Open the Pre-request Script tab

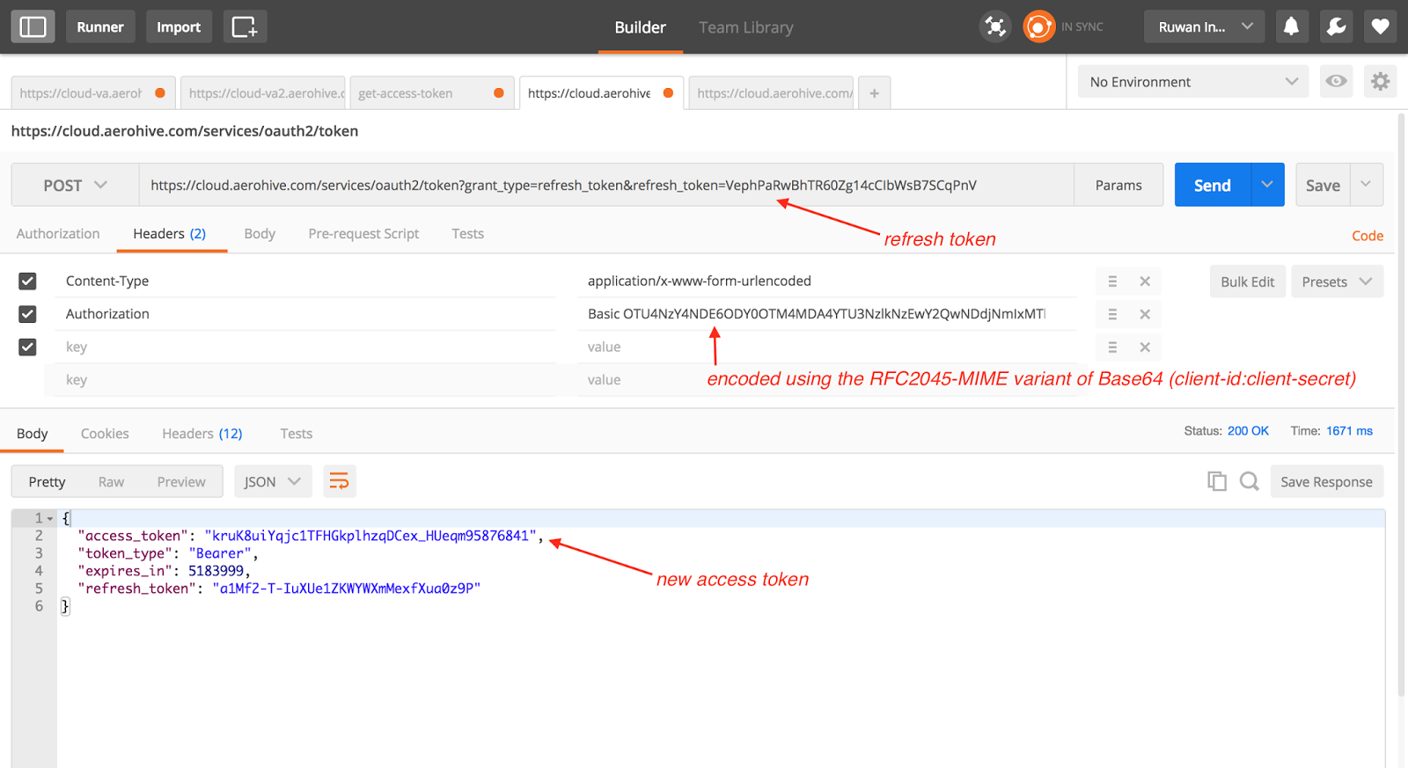(x=363, y=234)
